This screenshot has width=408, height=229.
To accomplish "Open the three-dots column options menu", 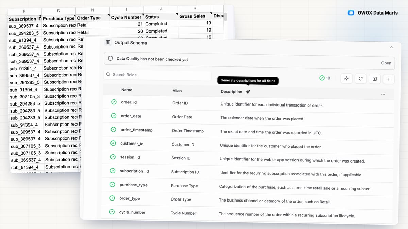I will point(383,94).
